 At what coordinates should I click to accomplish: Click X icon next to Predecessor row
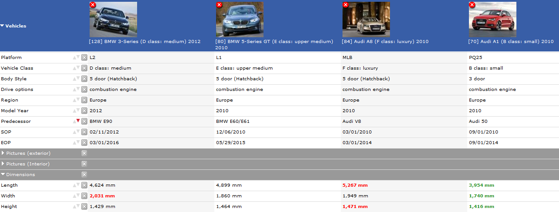tap(84, 121)
